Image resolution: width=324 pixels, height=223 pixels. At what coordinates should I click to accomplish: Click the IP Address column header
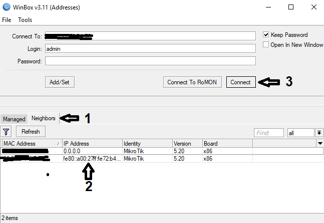point(92,143)
